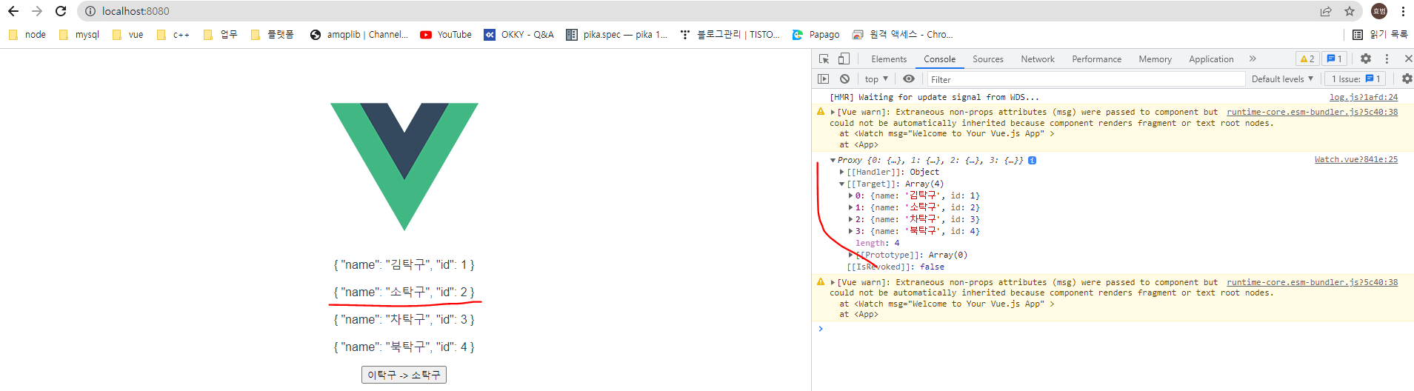Switch to the Elements tab
This screenshot has height=391, width=1414.
[889, 59]
